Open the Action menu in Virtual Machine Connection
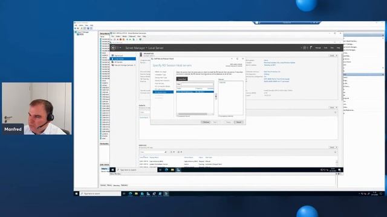The width and height of the screenshot is (387, 217). 119,36
